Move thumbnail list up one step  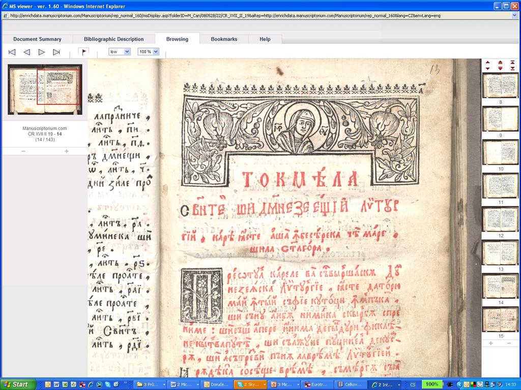[487, 62]
